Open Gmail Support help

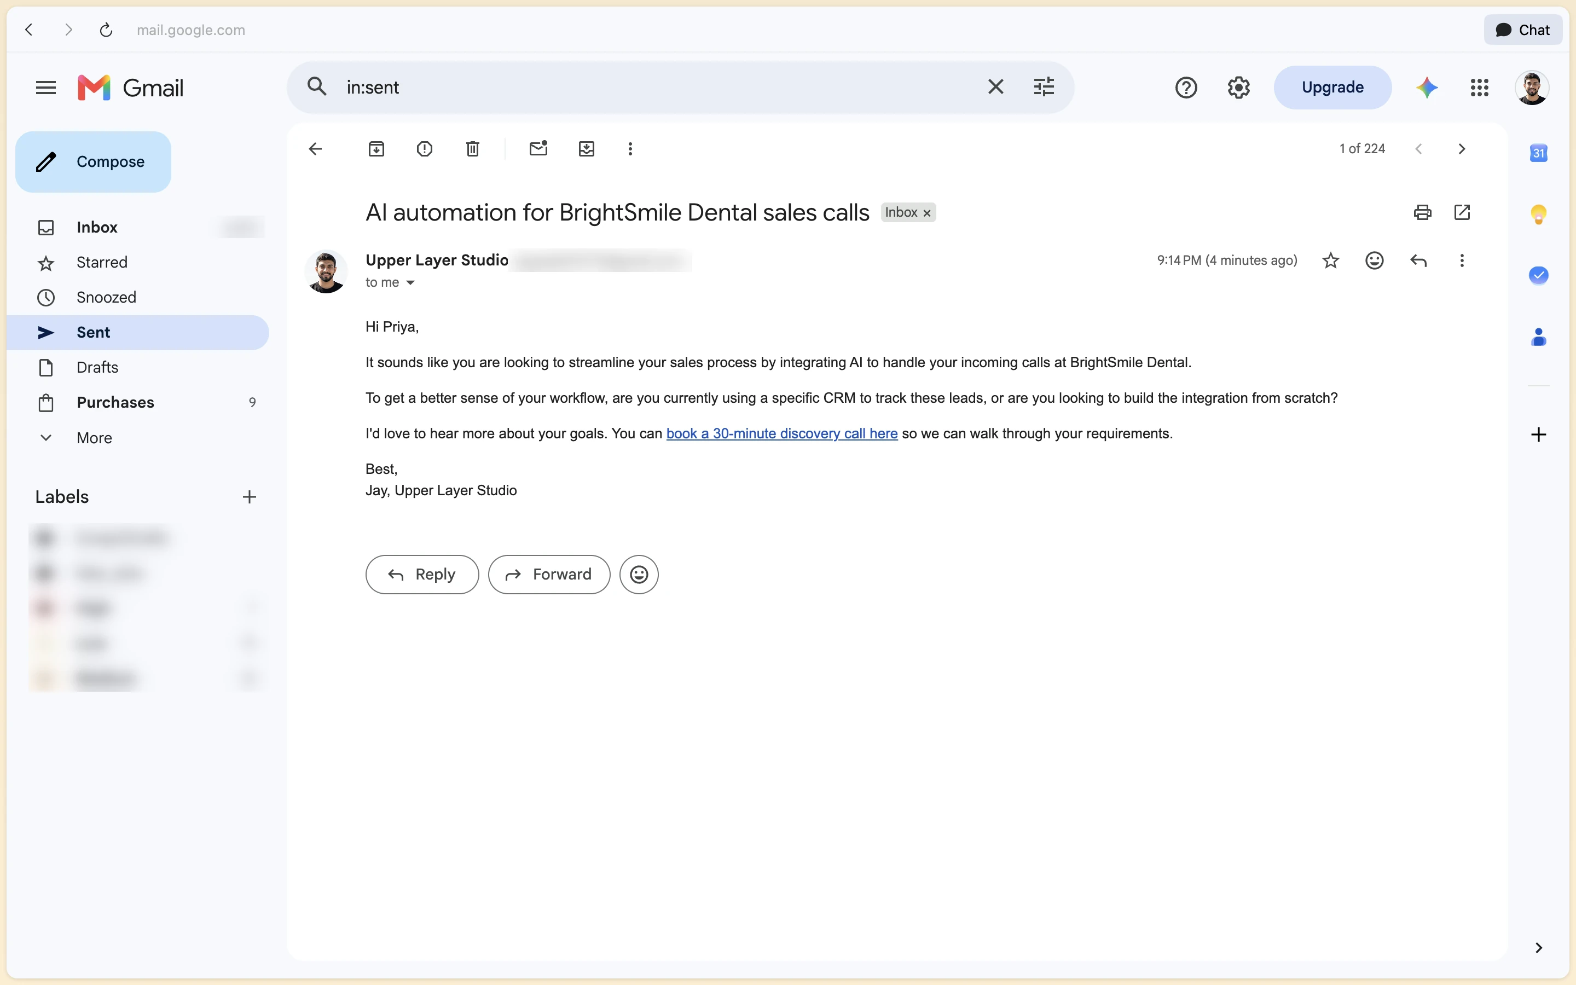(x=1186, y=88)
